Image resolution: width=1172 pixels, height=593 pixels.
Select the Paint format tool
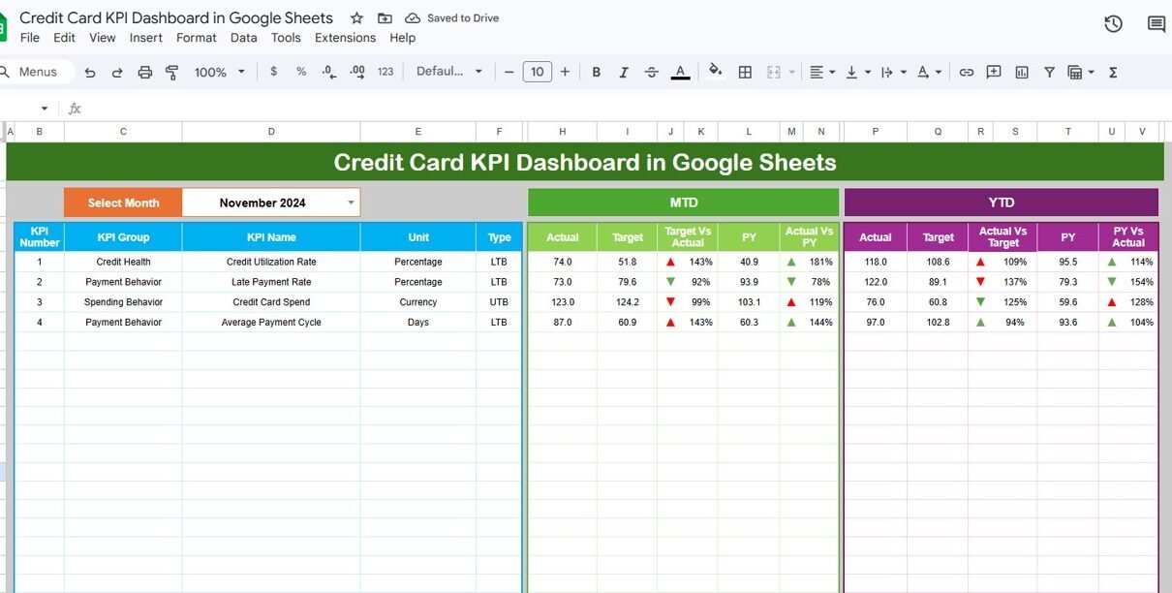(x=172, y=72)
